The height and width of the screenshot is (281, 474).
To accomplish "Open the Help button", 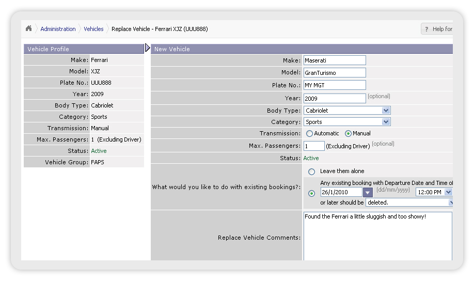I will [437, 29].
